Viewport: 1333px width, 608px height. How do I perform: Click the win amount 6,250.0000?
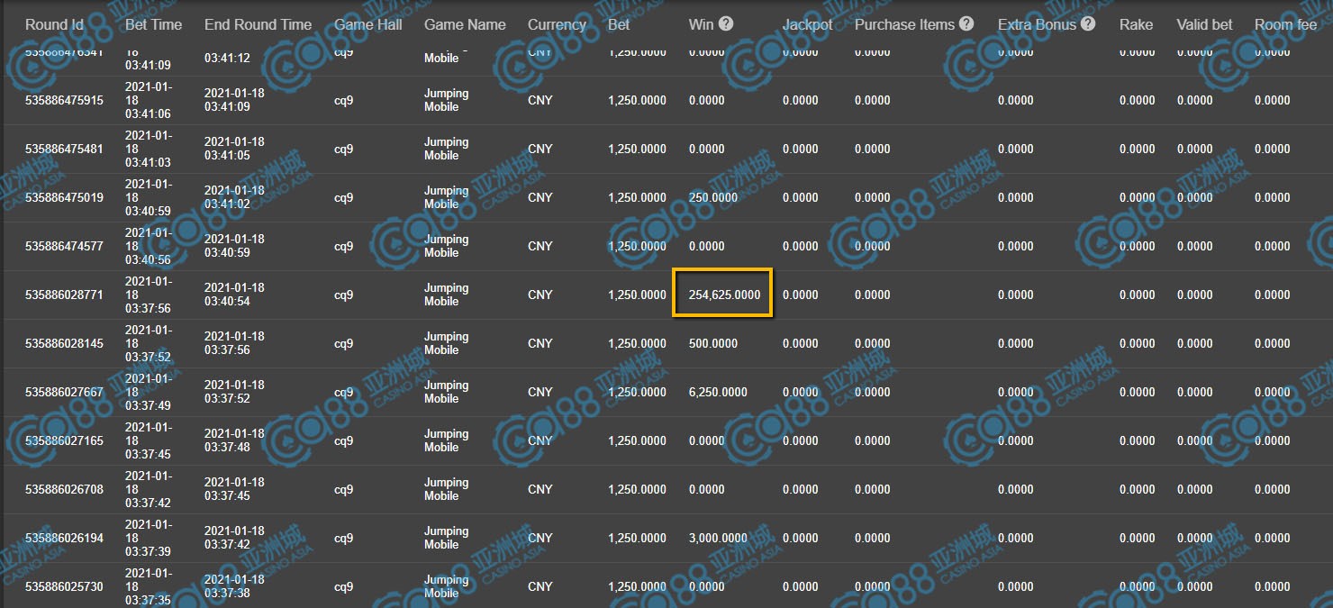click(x=718, y=392)
